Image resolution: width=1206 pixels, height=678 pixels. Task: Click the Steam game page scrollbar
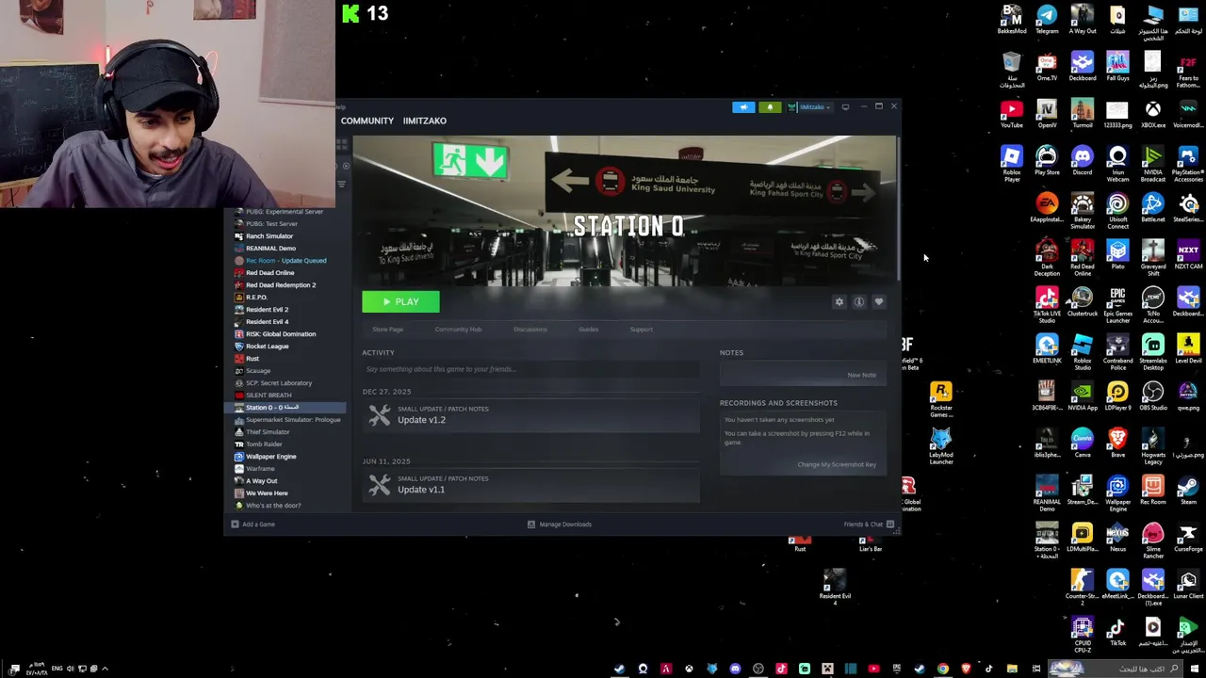coord(898,207)
